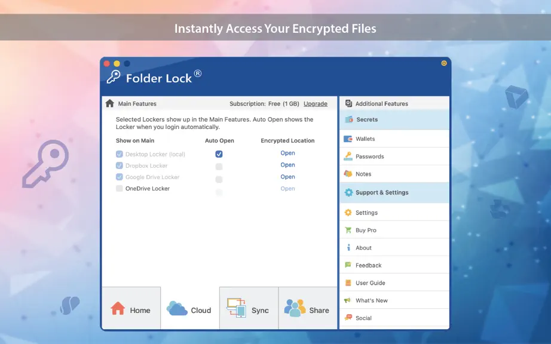The width and height of the screenshot is (551, 344).
Task: Click the User Guide book icon
Action: pyautogui.click(x=348, y=282)
